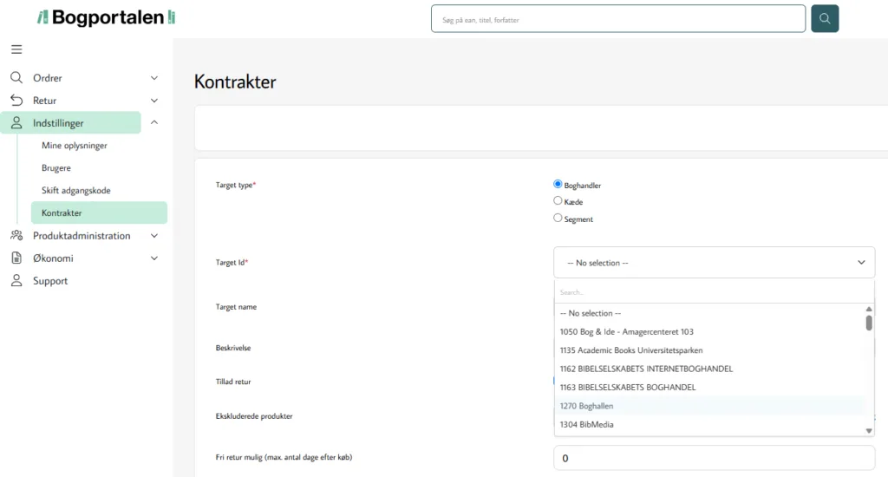Image resolution: width=888 pixels, height=477 pixels.
Task: Click the dropdown scroll down arrow
Action: [x=869, y=431]
